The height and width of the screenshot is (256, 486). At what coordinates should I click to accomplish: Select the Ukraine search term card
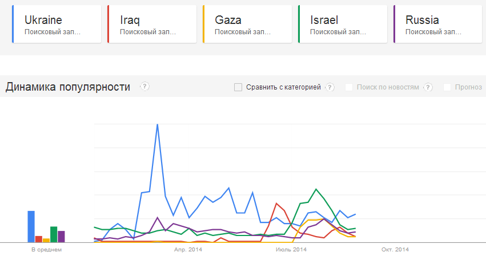coord(57,24)
